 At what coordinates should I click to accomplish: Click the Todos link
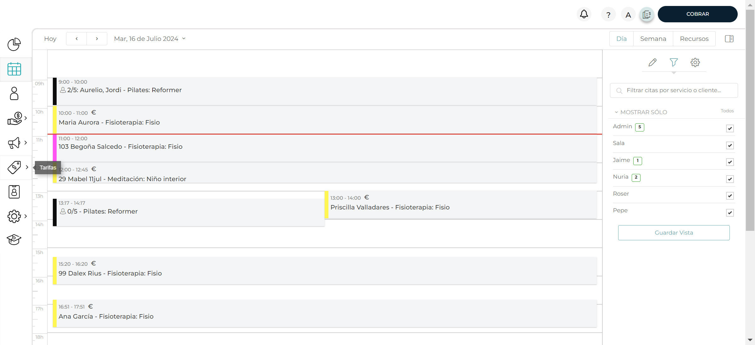coord(727,111)
